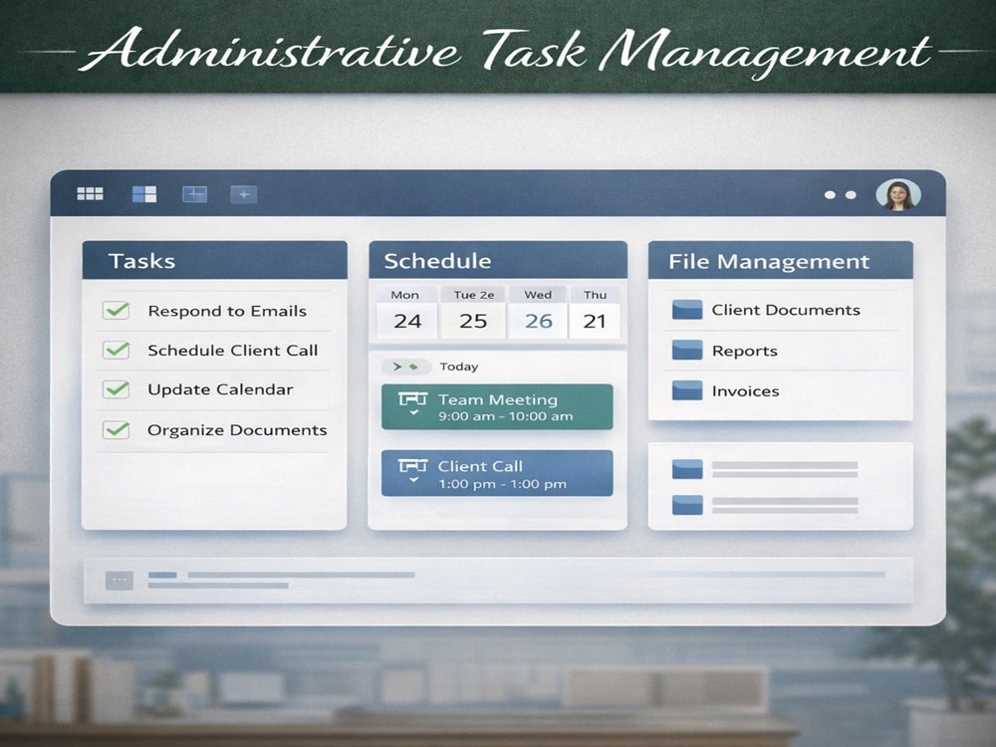The width and height of the screenshot is (996, 747).
Task: Uncheck the Respond to Emails task
Action: pyautogui.click(x=117, y=310)
